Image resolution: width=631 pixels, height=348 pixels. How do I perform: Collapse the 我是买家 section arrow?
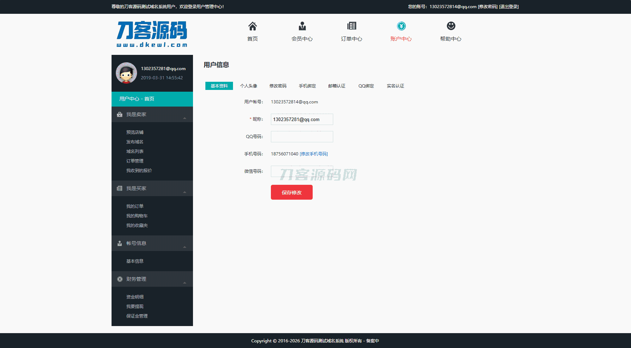[184, 192]
